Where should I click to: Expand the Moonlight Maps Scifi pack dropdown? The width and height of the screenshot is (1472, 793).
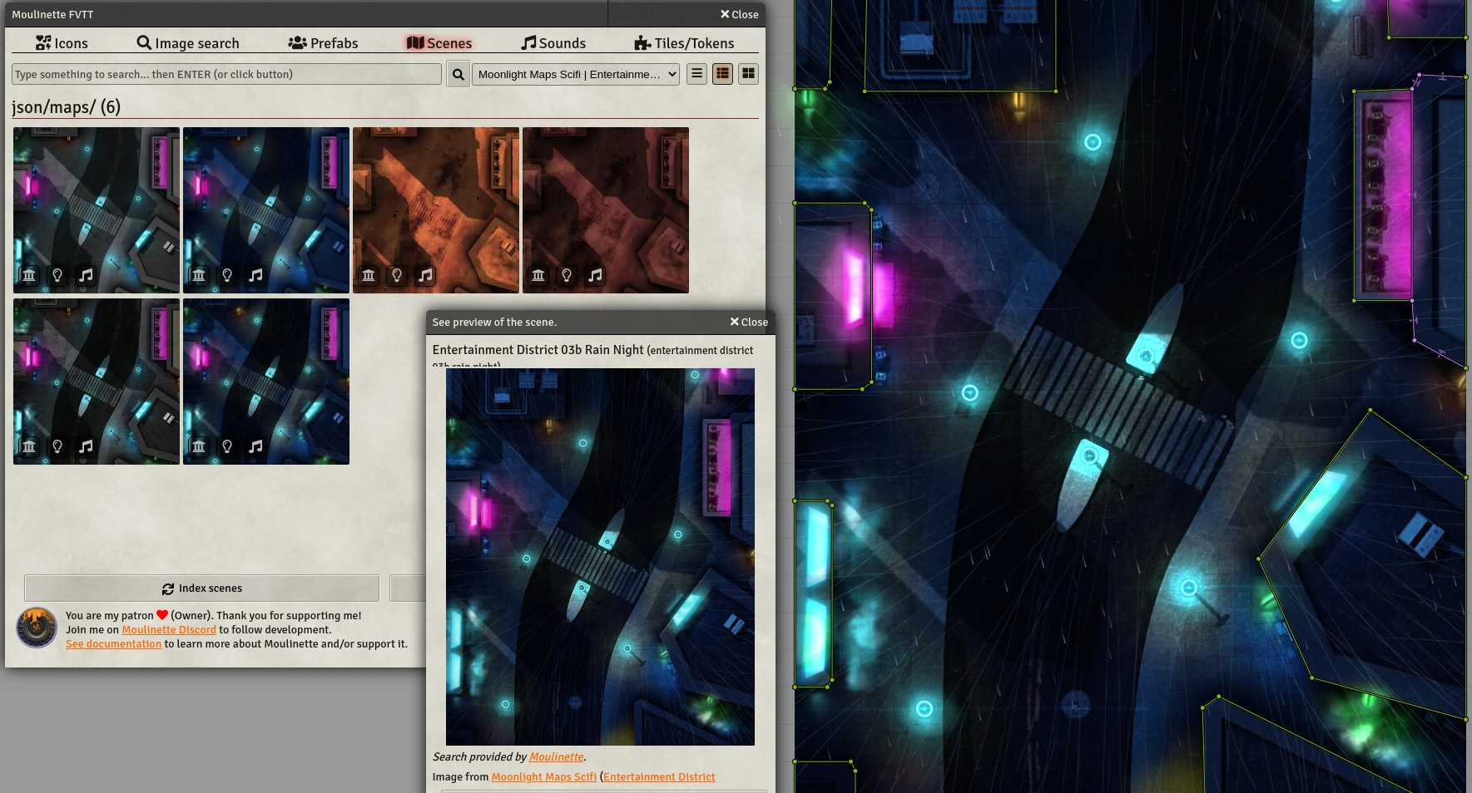(x=576, y=74)
